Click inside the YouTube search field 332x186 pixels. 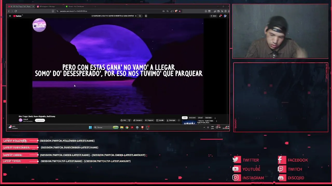click(112, 16)
